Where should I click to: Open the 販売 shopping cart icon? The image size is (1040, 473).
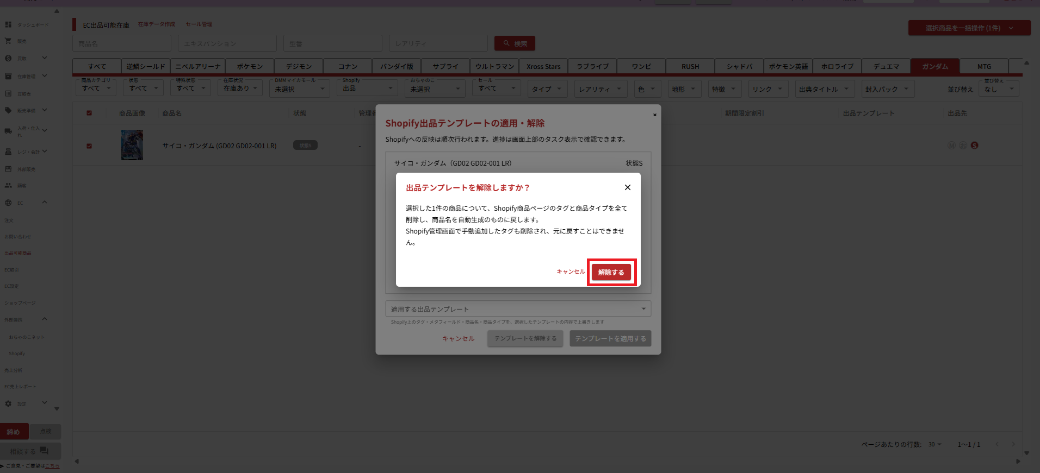[x=8, y=41]
